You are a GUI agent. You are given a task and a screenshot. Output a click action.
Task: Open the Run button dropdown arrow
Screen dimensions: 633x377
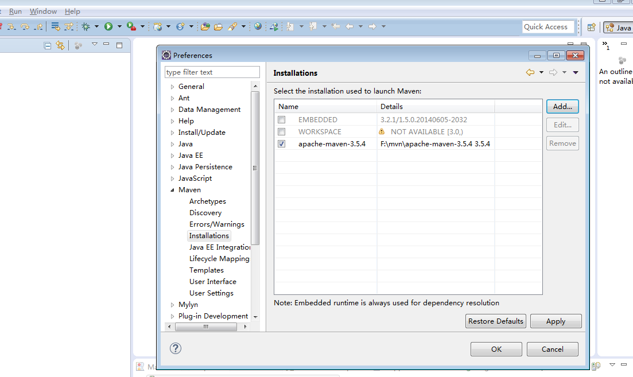[119, 26]
